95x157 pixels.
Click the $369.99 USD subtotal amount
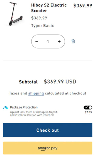coord(60,82)
